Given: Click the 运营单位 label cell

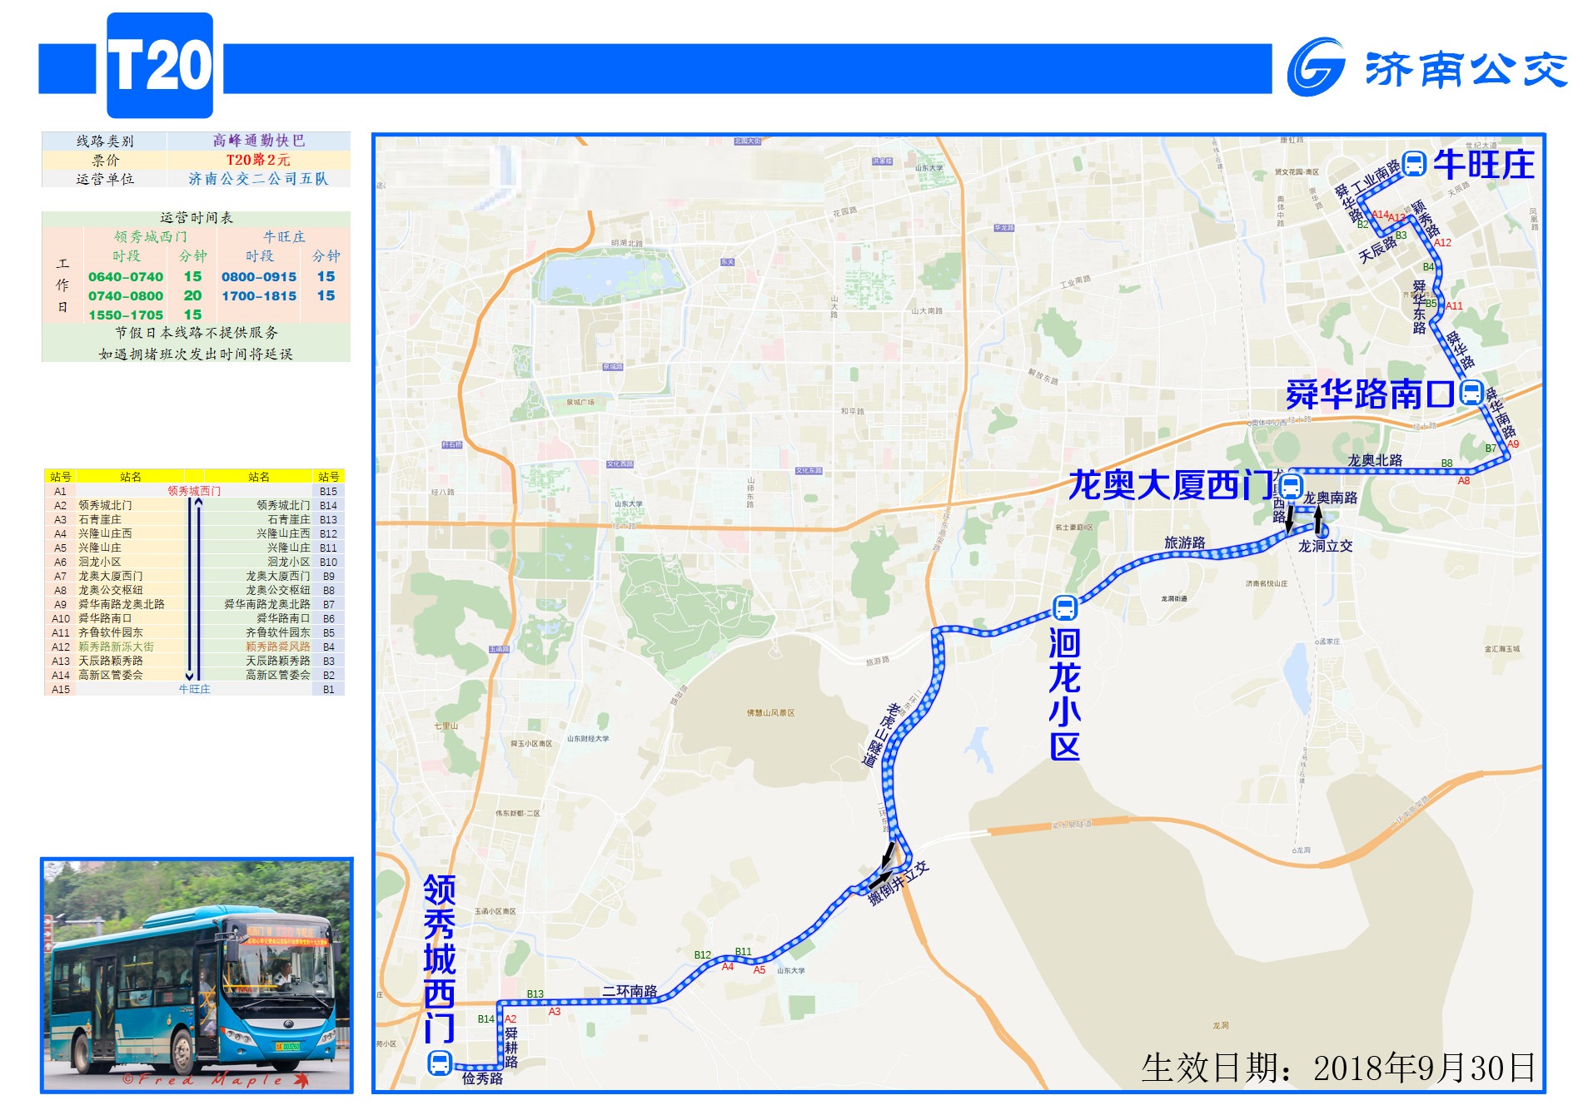Looking at the screenshot, I should point(105,178).
